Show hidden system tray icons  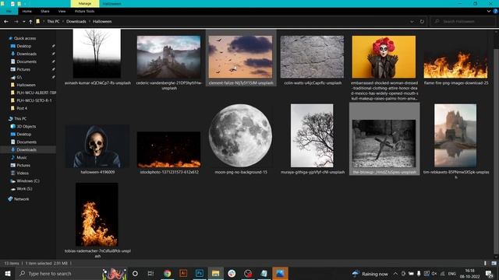(395, 273)
